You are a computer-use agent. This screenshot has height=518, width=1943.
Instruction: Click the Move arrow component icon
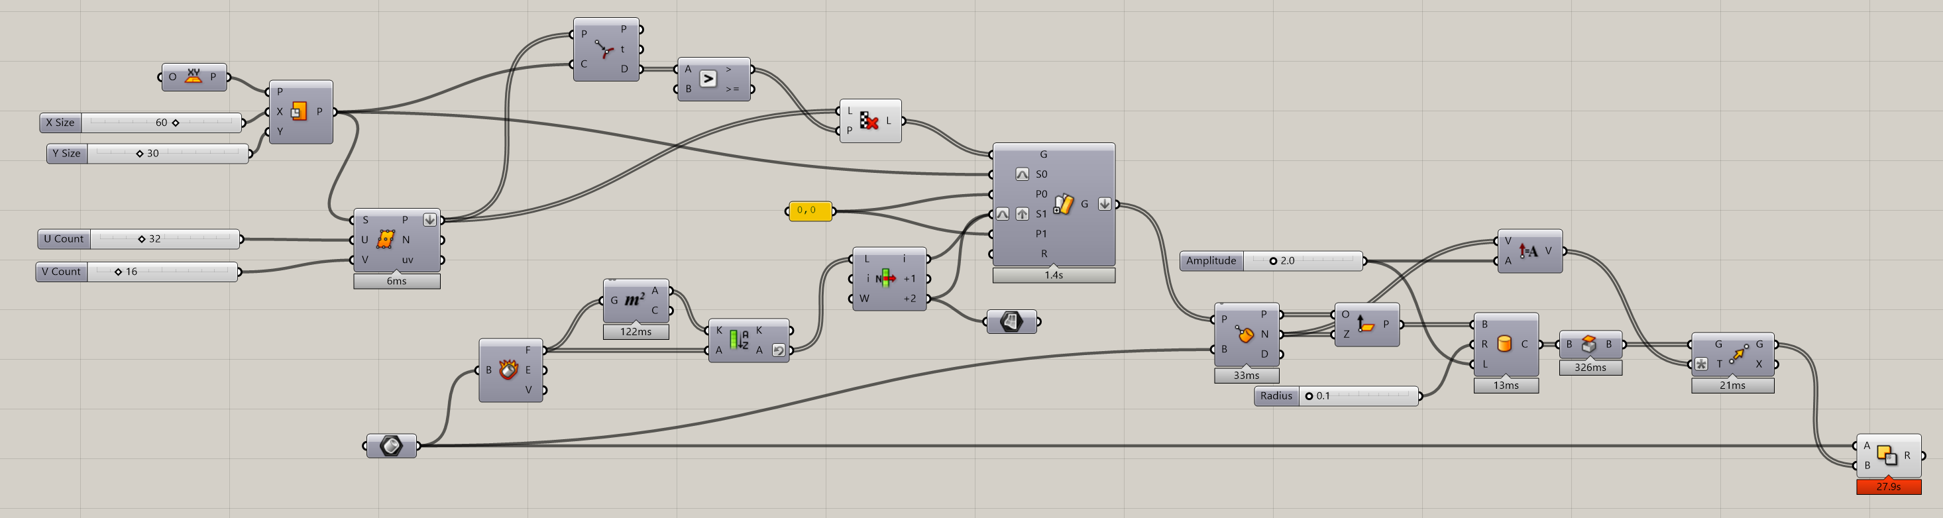(x=1739, y=354)
